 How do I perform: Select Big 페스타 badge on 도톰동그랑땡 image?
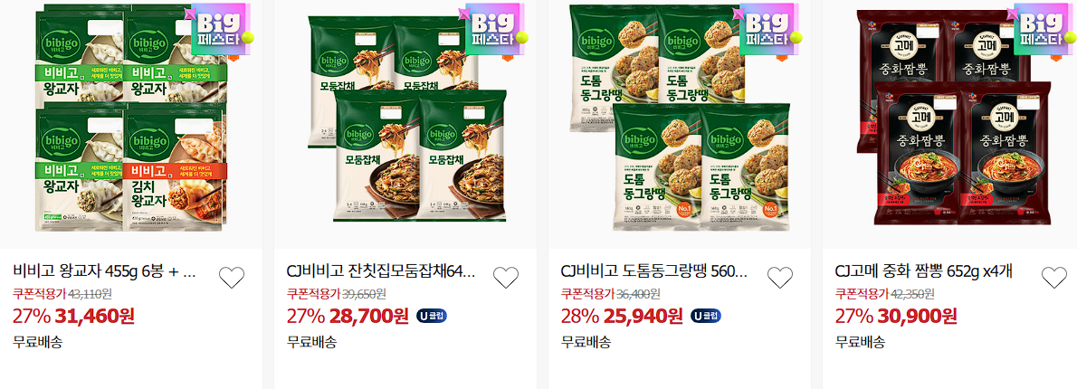[767, 30]
